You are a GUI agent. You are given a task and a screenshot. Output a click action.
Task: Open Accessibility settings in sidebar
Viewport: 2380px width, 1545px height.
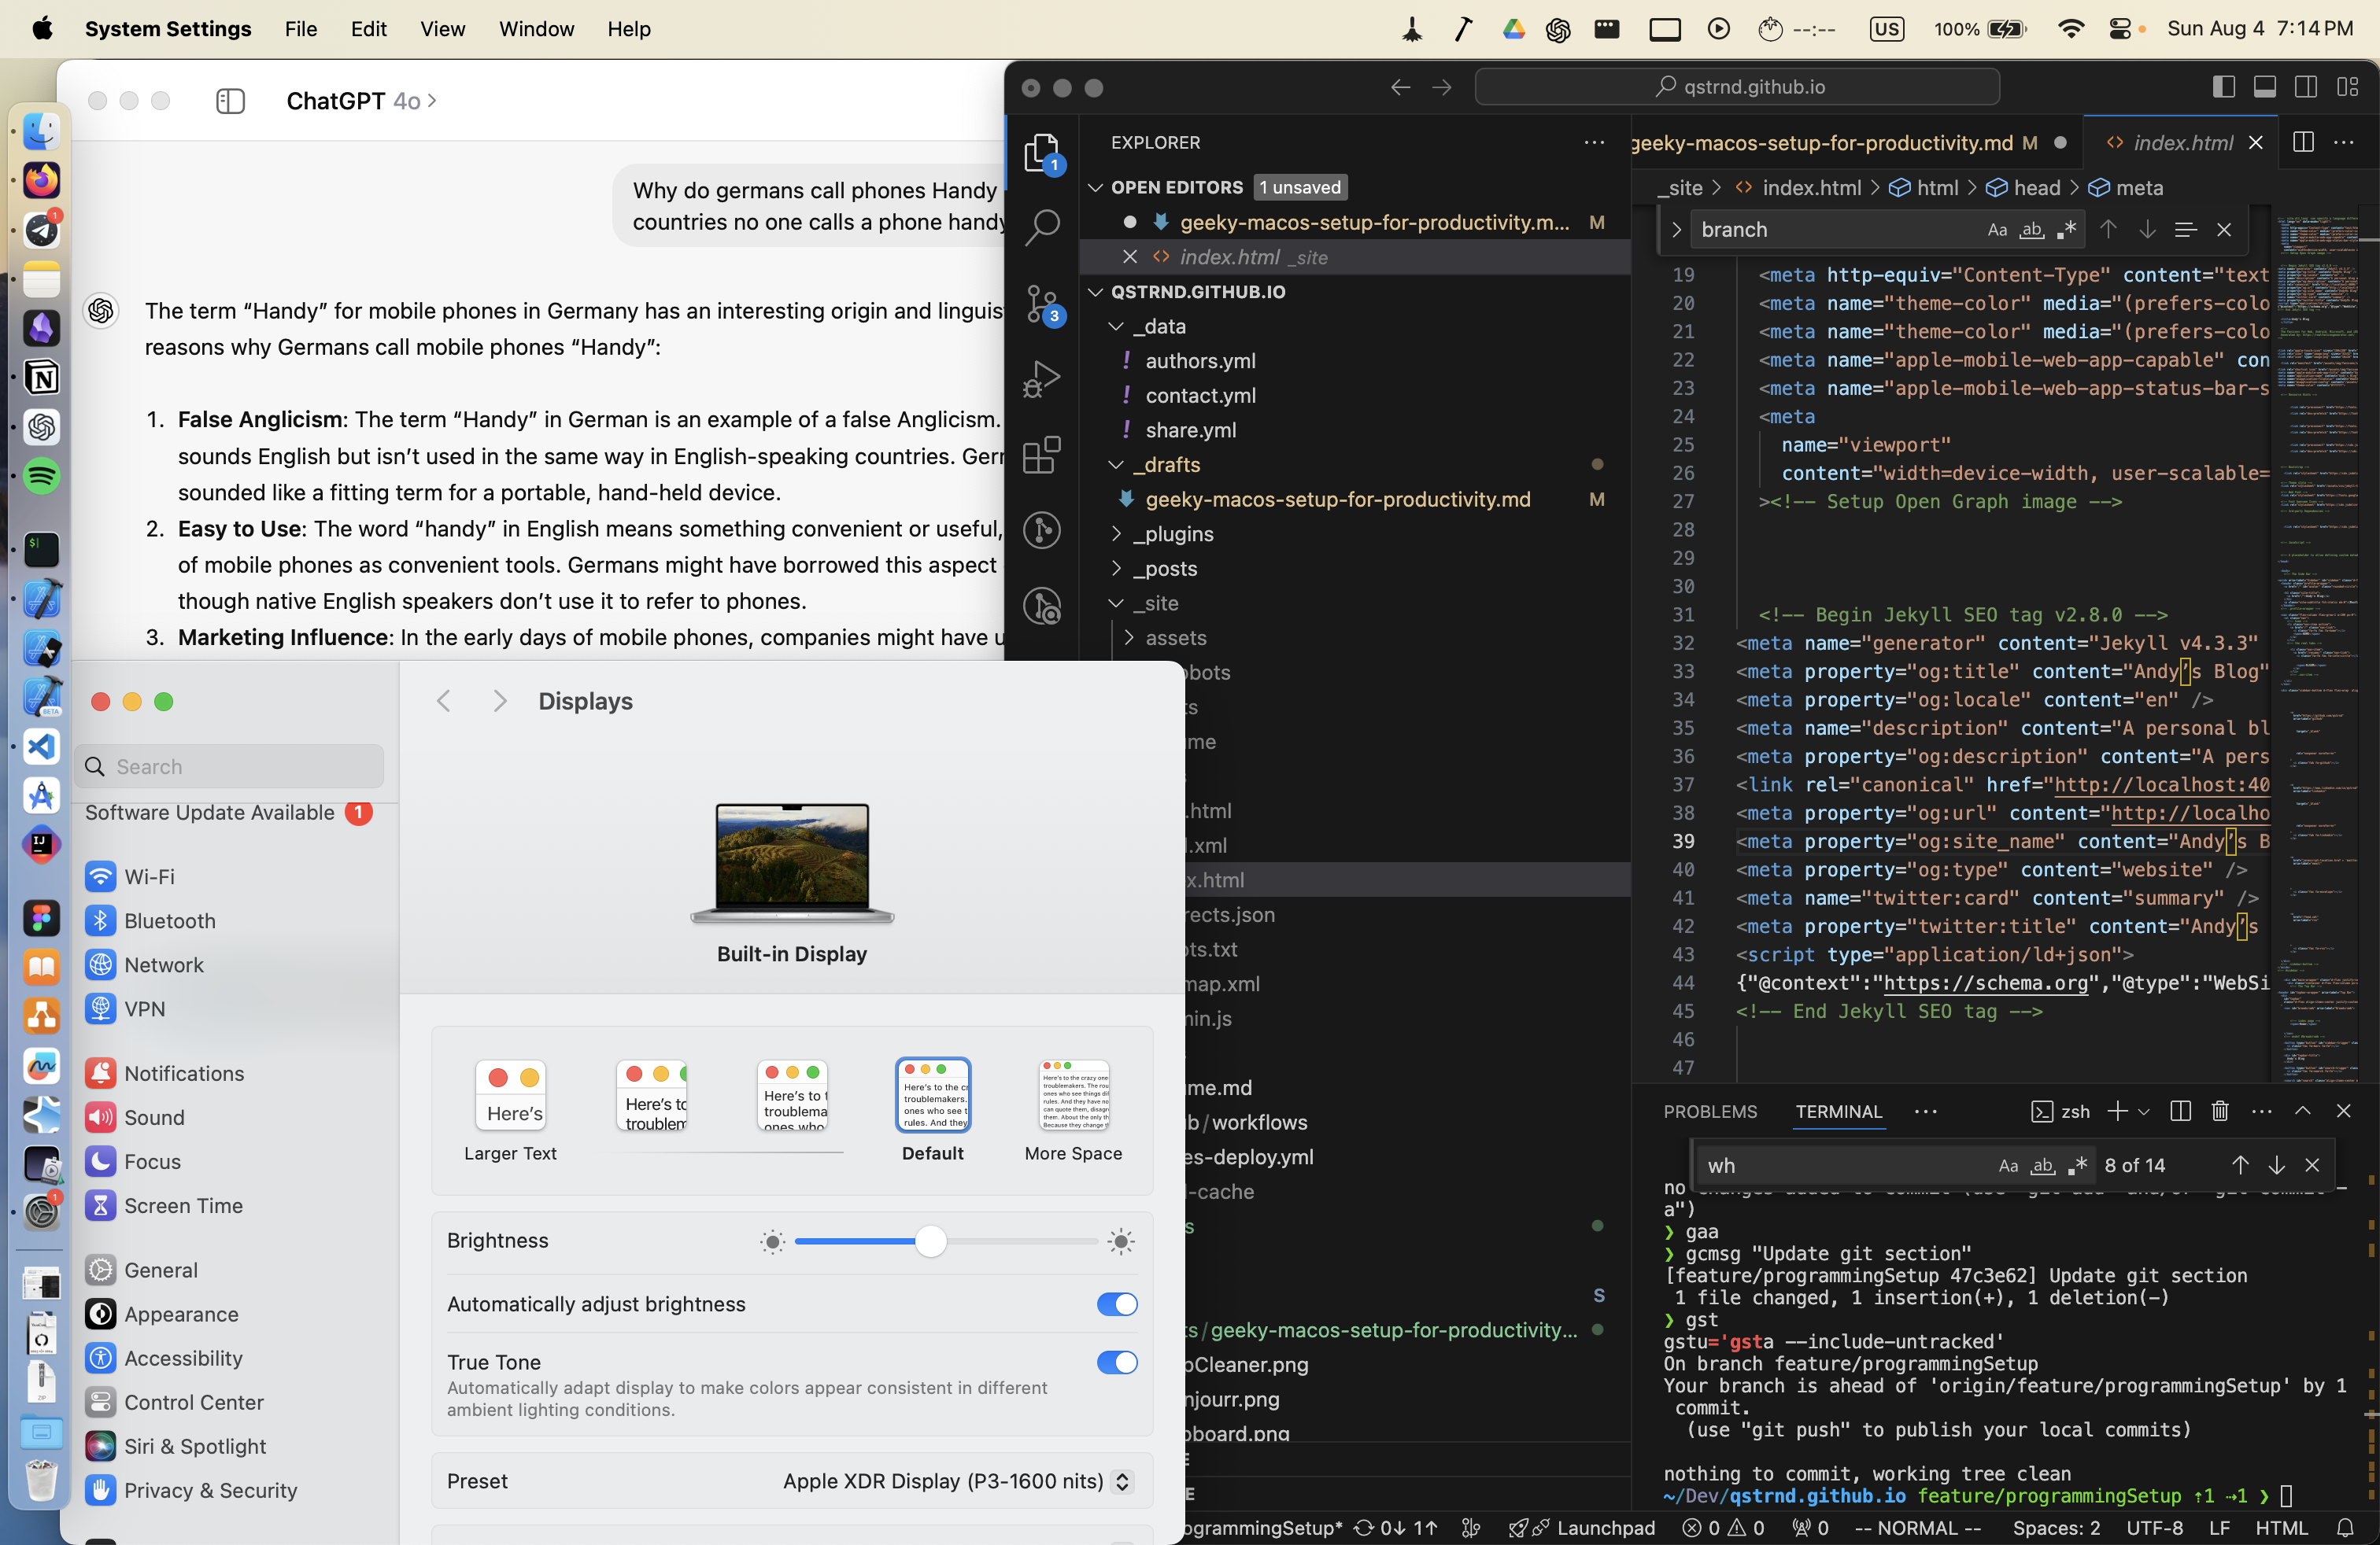coord(183,1358)
